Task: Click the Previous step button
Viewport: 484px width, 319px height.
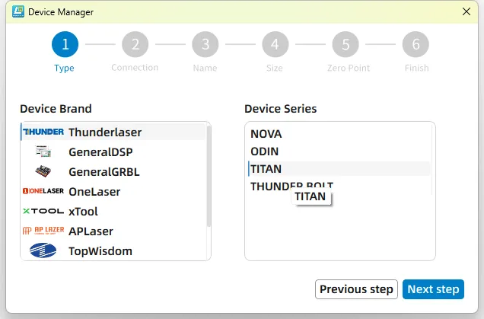Action: coord(356,289)
